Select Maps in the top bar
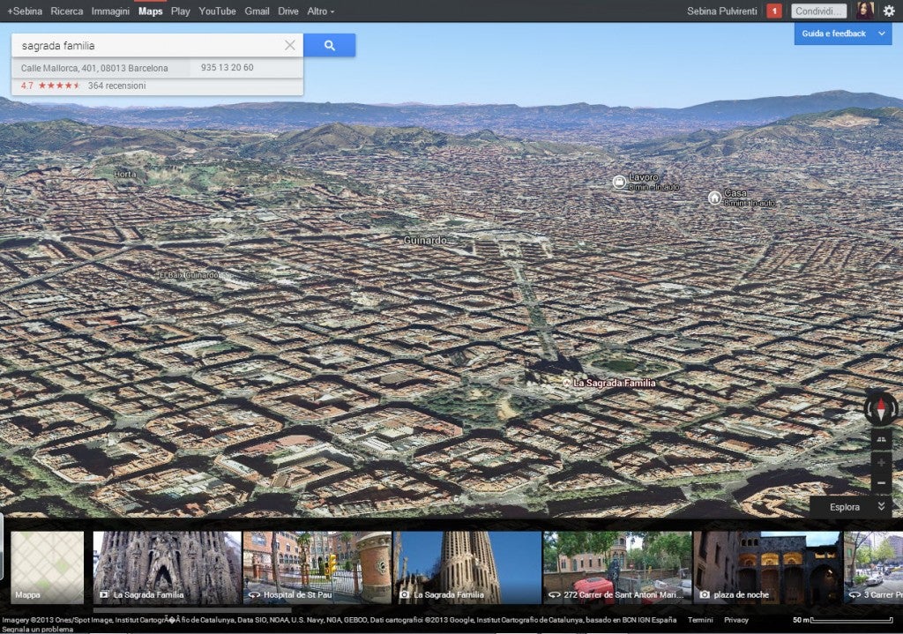903x634 pixels. [x=150, y=11]
